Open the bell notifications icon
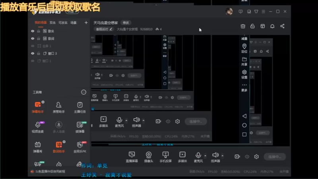This screenshot has height=179, width=318. 272,26
